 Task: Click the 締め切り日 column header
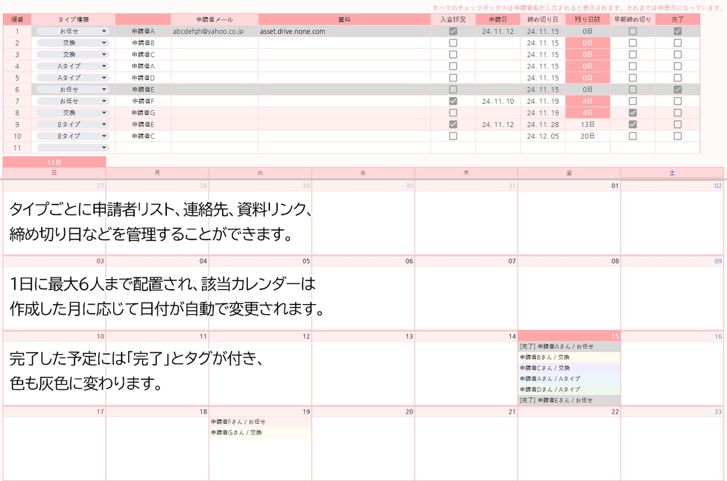pos(543,20)
